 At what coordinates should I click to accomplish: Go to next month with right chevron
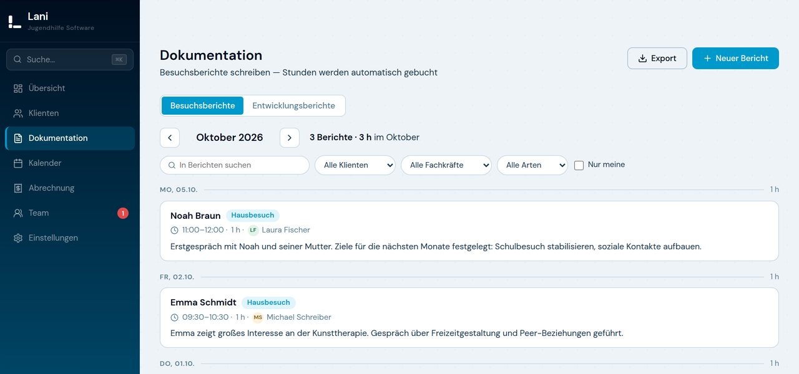click(290, 138)
